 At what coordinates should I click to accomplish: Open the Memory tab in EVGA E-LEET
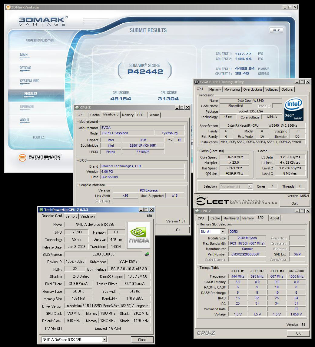click(x=215, y=89)
